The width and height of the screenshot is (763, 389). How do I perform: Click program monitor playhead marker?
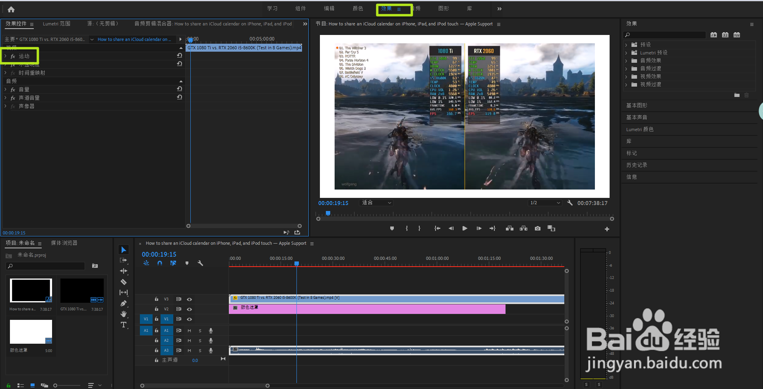coord(328,213)
